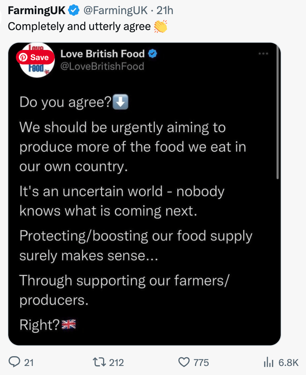This screenshot has height=375, width=306.
Task: Like the tweet with the heart icon
Action: click(184, 362)
